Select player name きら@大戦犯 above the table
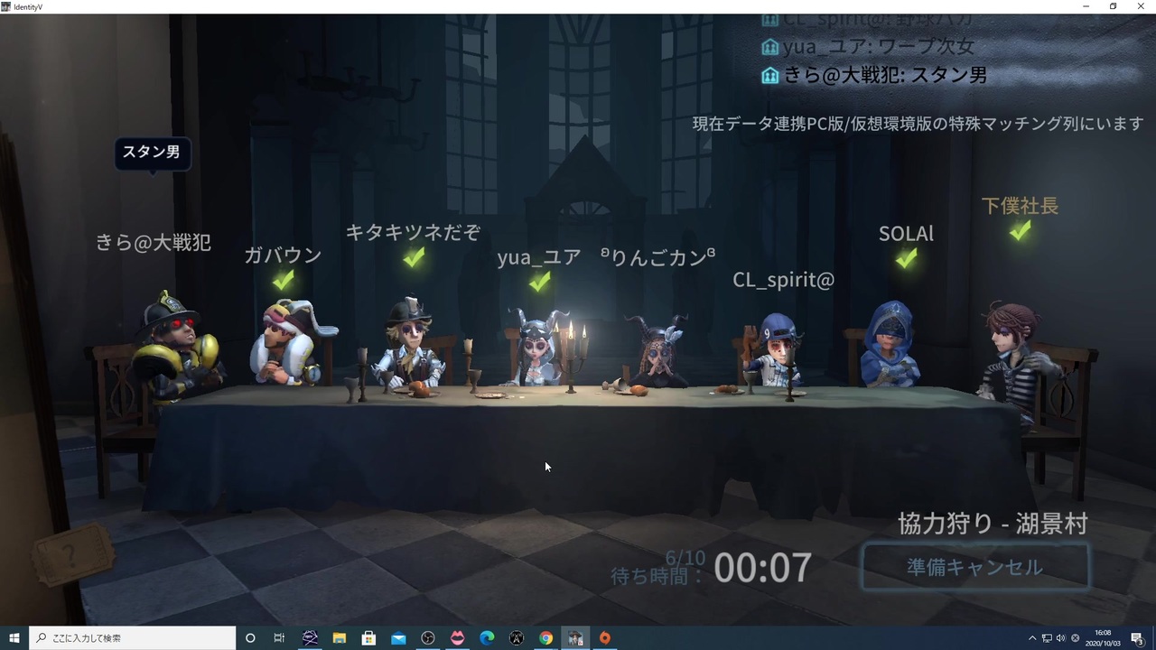Viewport: 1156px width, 650px height. point(153,242)
